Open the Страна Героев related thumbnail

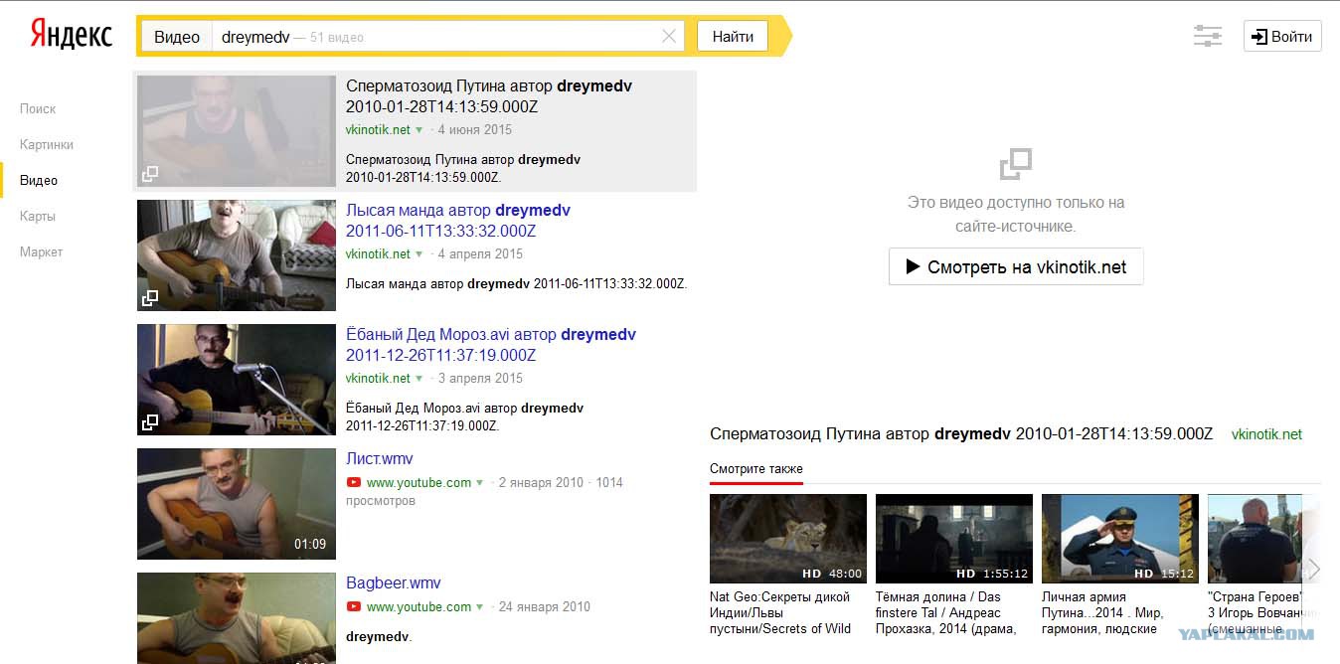1256,539
